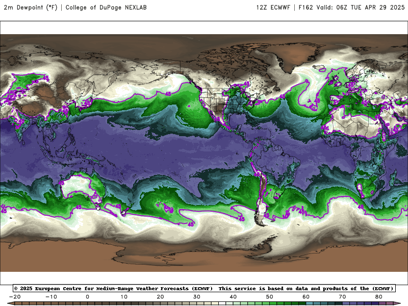This screenshot has height=306, width=408.
Task: Click the ECMWF copyright notice banner
Action: coord(204,288)
